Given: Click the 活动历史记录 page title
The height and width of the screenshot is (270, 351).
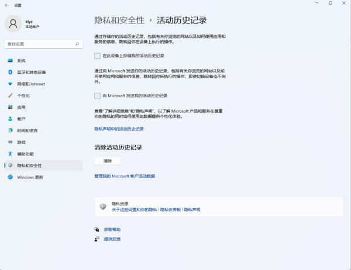Looking at the screenshot, I should pos(181,20).
